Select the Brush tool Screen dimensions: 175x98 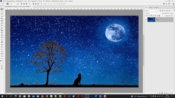tap(2, 28)
